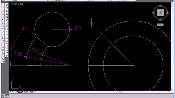Select the Circle tool

3,23
